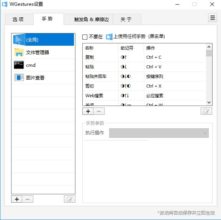Click the WGestures title bar logo

click(5, 4)
